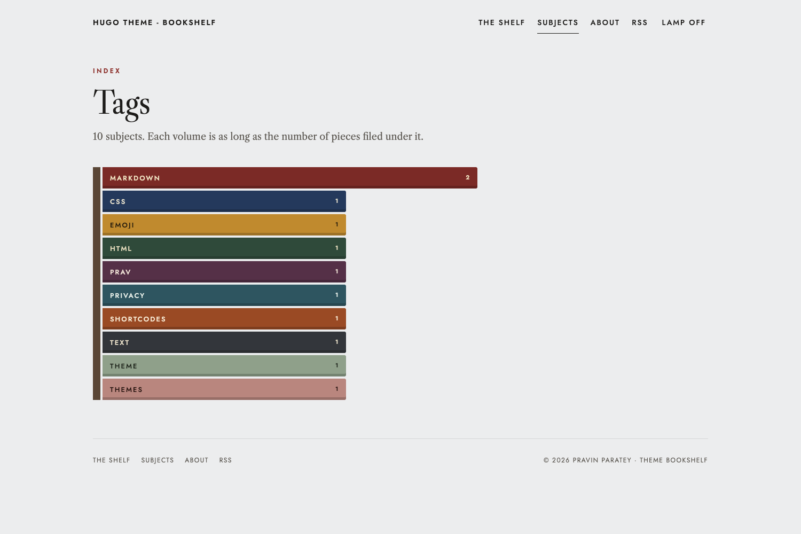Open the Theme tag volume
The height and width of the screenshot is (534, 801).
[x=224, y=366]
